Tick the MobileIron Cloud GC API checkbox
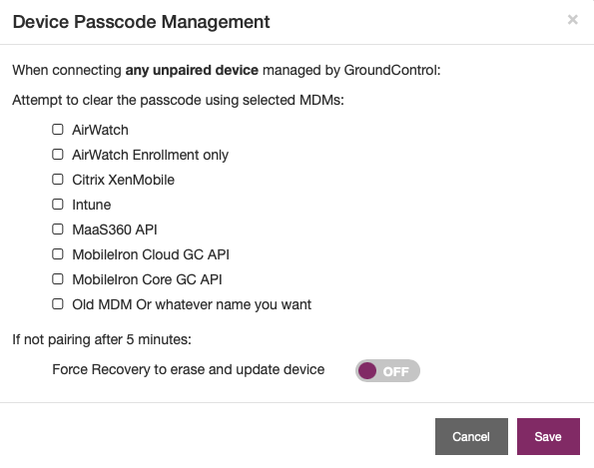This screenshot has height=468, width=594. click(58, 254)
